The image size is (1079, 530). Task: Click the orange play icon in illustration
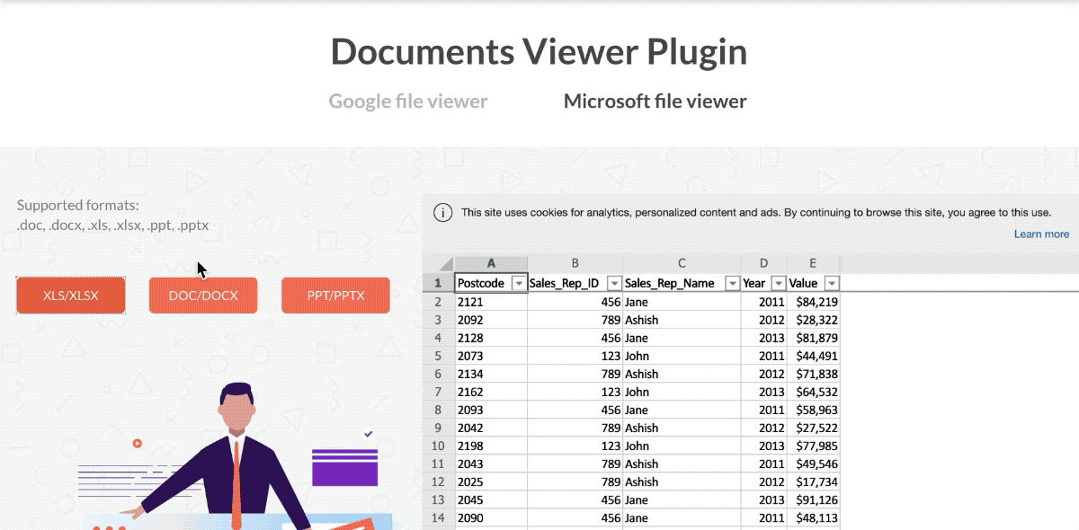pos(137,443)
